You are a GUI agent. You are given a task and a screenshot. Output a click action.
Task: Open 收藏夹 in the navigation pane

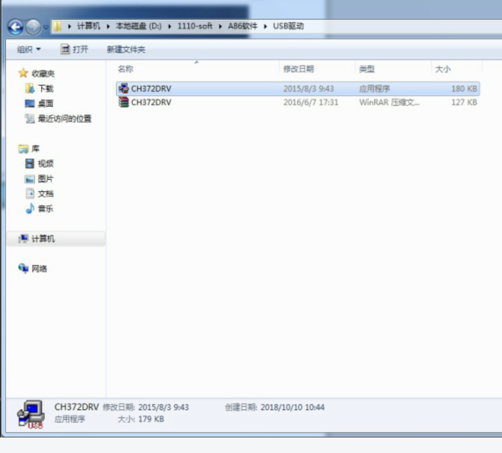43,73
